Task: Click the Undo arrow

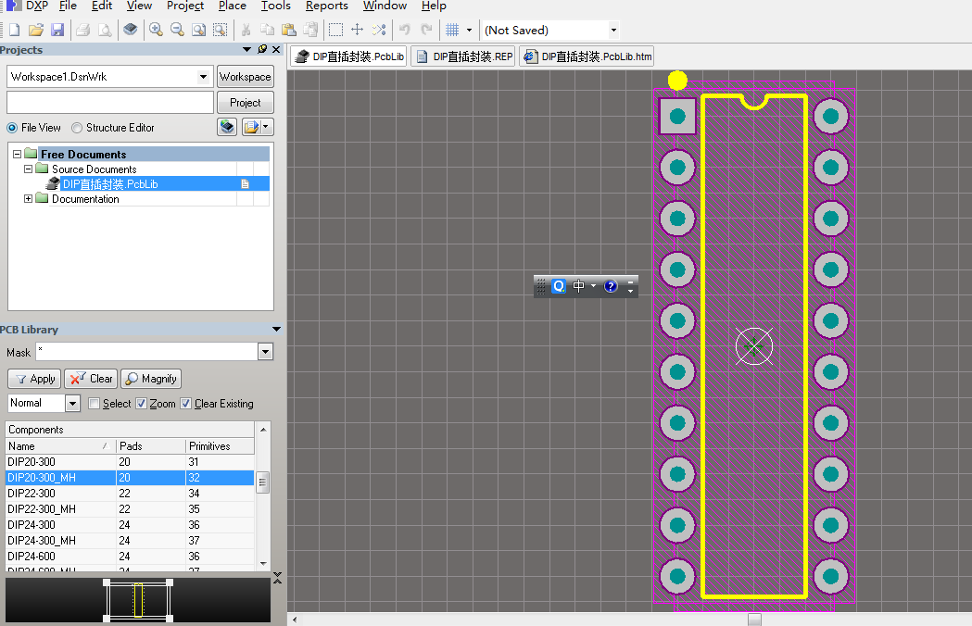Action: (x=404, y=30)
